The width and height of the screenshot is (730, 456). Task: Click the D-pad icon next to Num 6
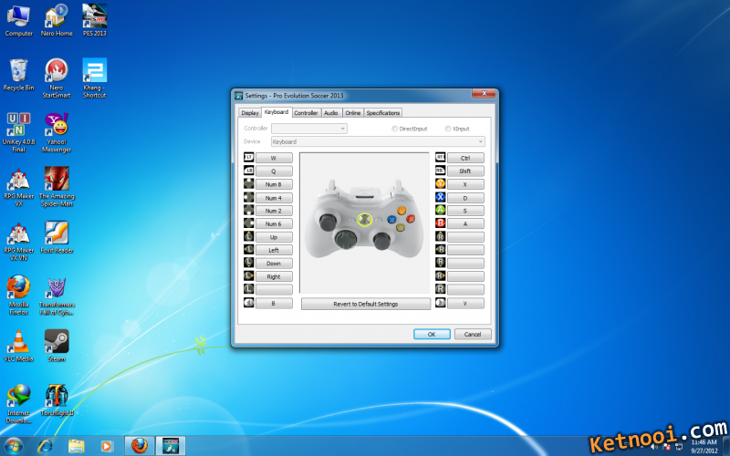point(248,223)
